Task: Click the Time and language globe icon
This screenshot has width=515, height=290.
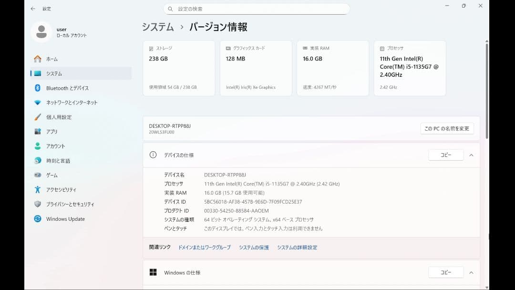Action: click(38, 161)
